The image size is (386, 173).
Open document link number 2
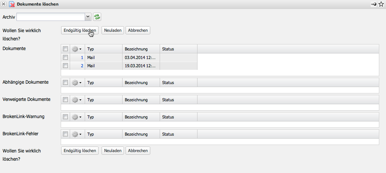82,65
